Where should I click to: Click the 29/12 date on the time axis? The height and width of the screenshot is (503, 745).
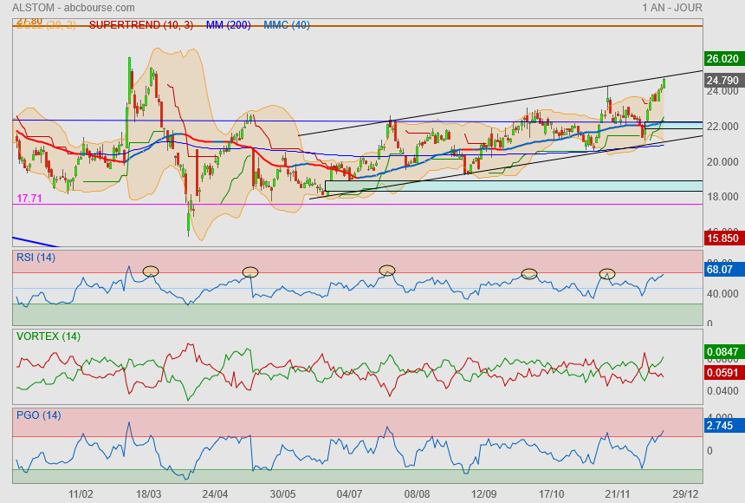click(685, 493)
